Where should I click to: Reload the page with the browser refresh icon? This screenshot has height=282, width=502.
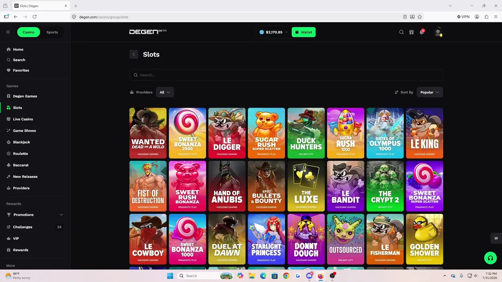(35, 17)
